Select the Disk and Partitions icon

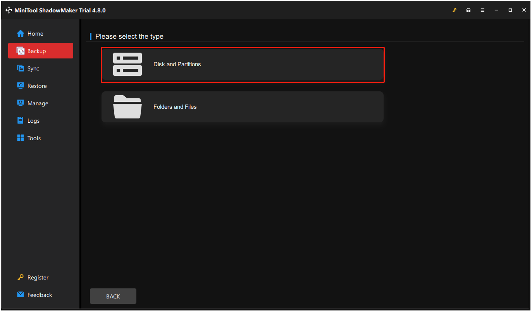127,64
